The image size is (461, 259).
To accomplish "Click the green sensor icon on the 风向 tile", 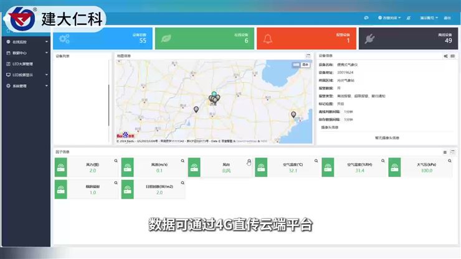I will click(194, 167).
